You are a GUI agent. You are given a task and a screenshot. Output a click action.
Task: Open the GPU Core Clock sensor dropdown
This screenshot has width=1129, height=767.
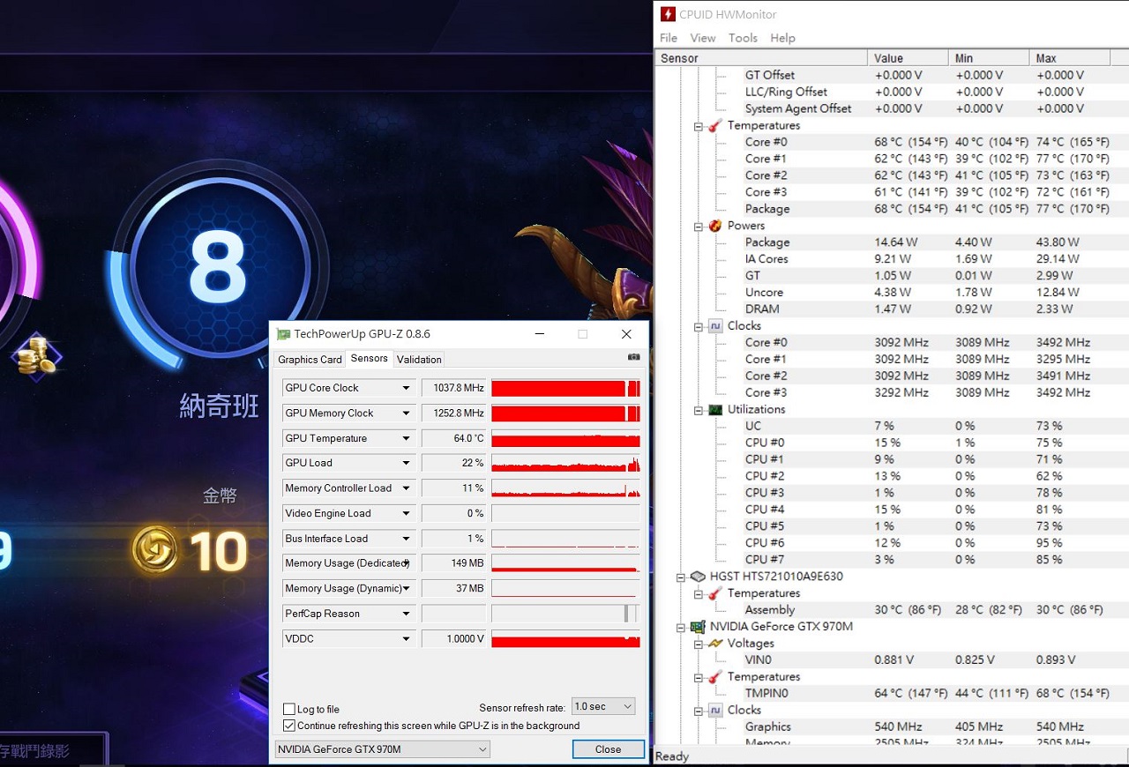(407, 388)
